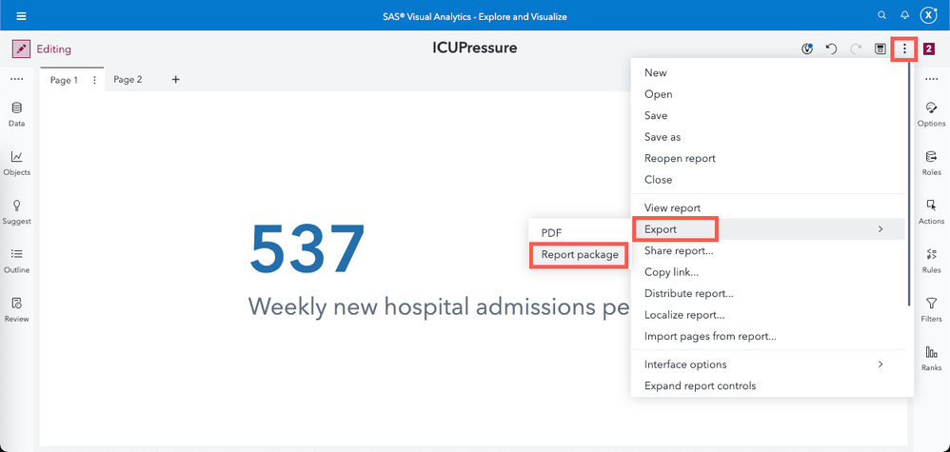
Task: Open the Filters pane icon
Action: (932, 304)
